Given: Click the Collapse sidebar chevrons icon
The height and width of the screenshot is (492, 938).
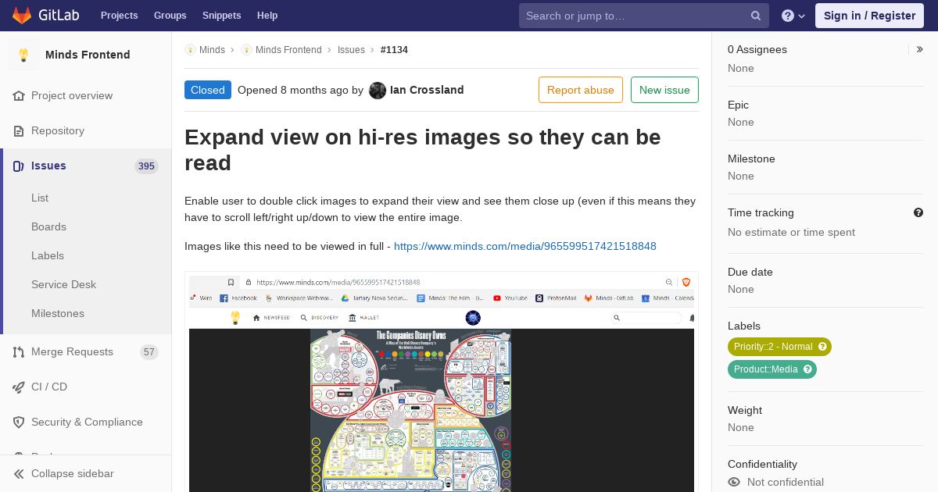Looking at the screenshot, I should coord(19,473).
